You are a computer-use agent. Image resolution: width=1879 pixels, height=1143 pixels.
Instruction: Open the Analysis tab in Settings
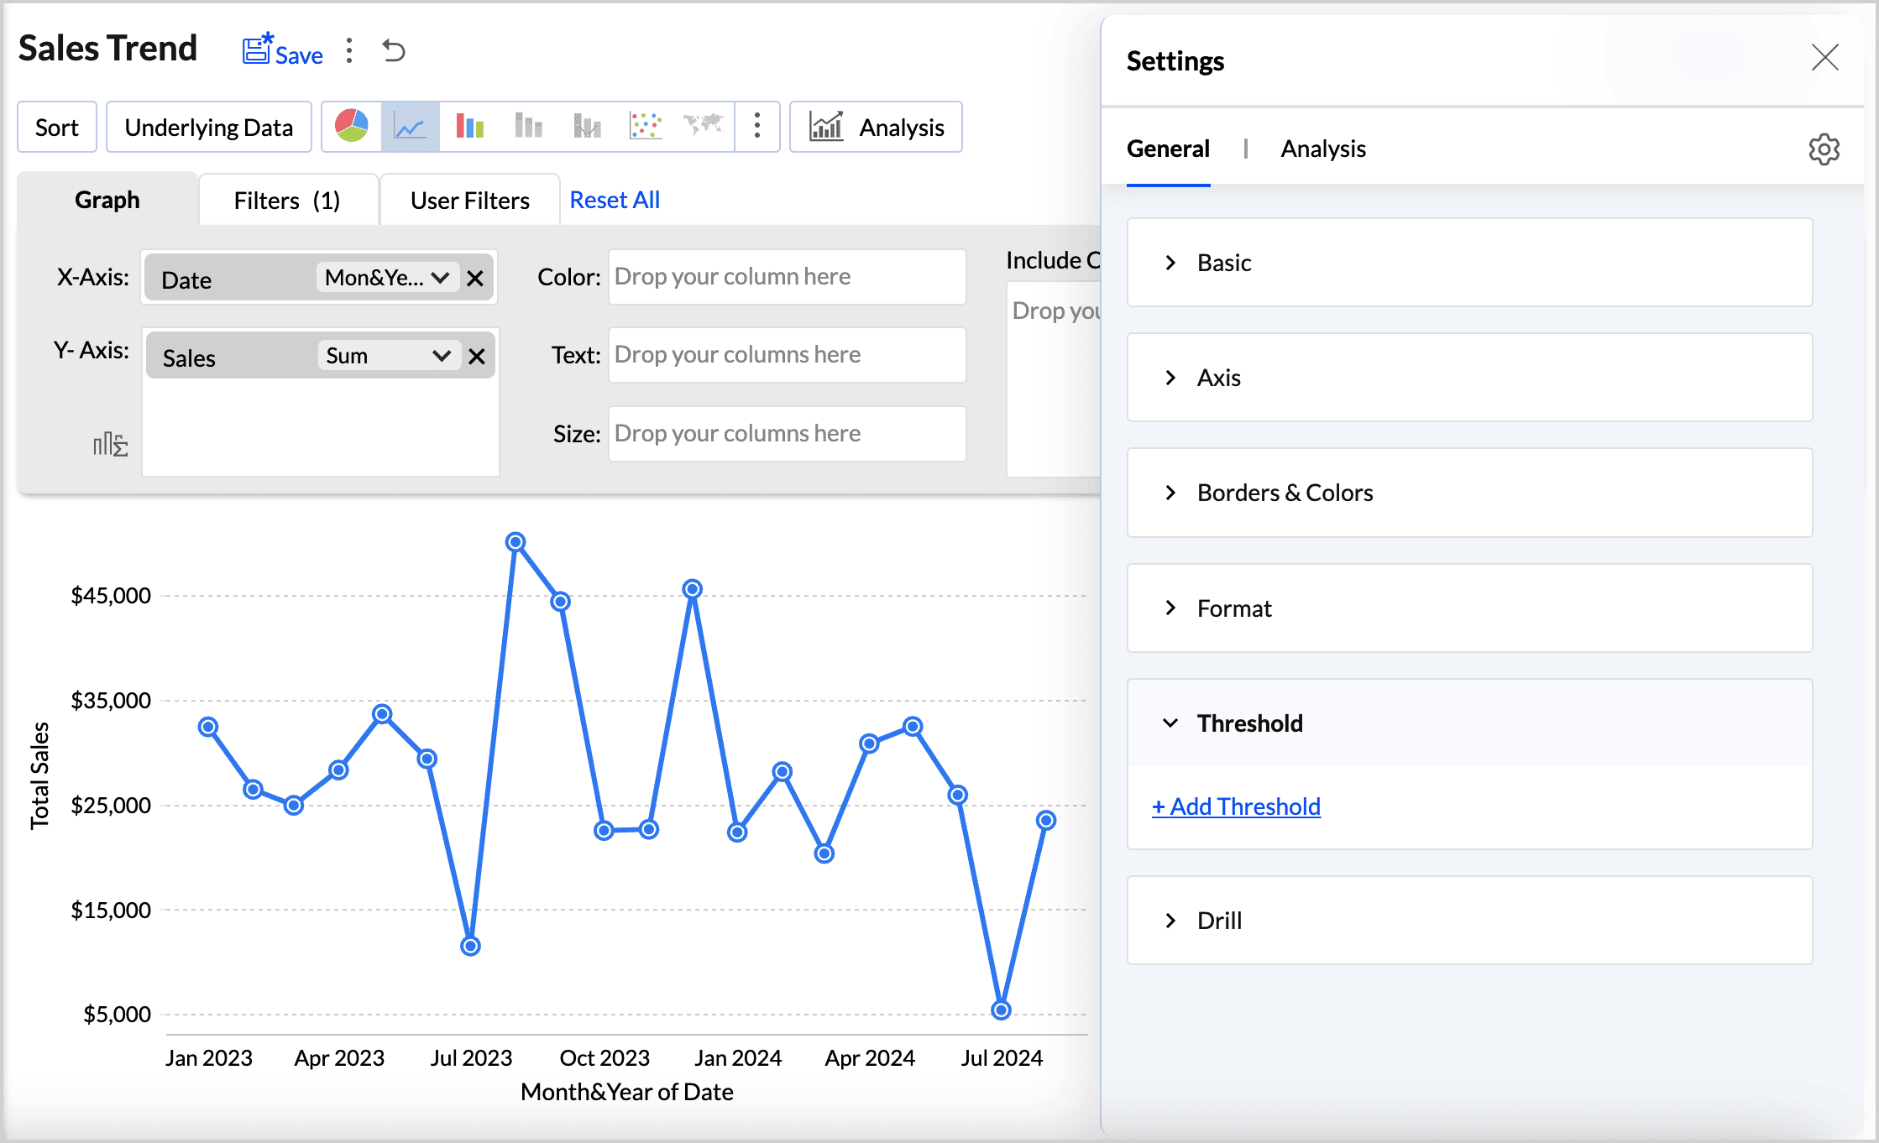pos(1322,149)
